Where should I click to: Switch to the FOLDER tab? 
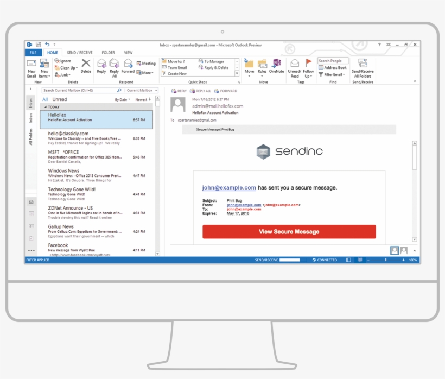[x=108, y=53]
